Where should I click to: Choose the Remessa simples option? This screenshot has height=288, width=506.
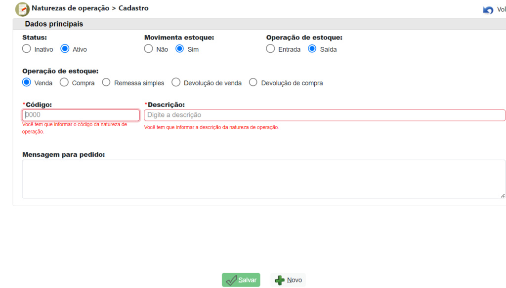pyautogui.click(x=106, y=82)
